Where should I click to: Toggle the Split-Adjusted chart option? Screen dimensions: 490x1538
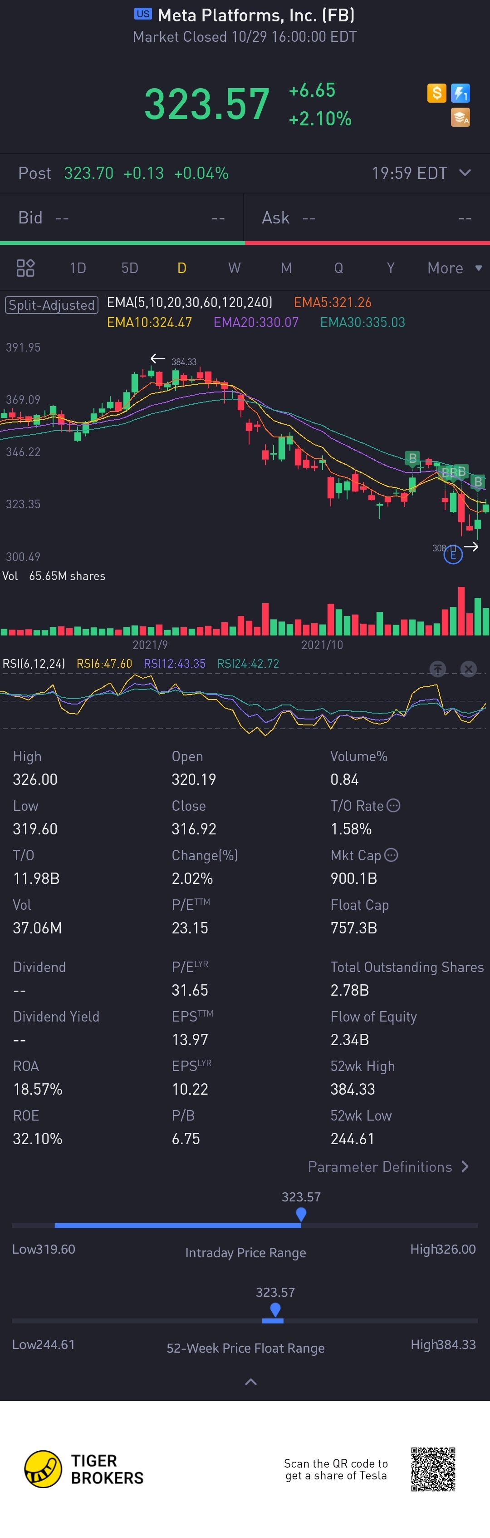52,305
